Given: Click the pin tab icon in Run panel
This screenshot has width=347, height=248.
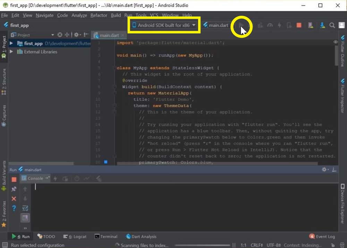Looking at the screenshot, I should [14, 189].
